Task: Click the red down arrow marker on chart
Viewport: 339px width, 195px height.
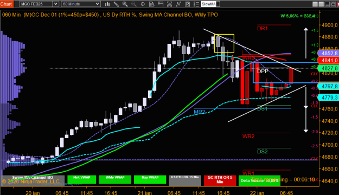Action: coord(232,57)
